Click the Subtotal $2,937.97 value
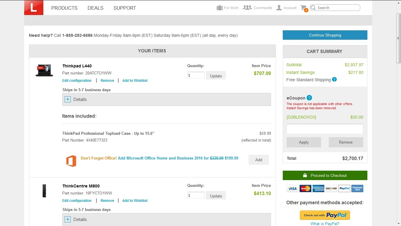 point(354,65)
